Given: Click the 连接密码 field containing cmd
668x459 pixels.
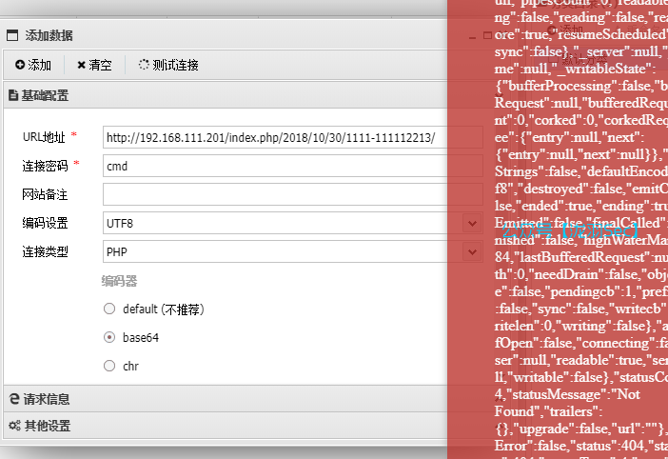Looking at the screenshot, I should pos(274,166).
